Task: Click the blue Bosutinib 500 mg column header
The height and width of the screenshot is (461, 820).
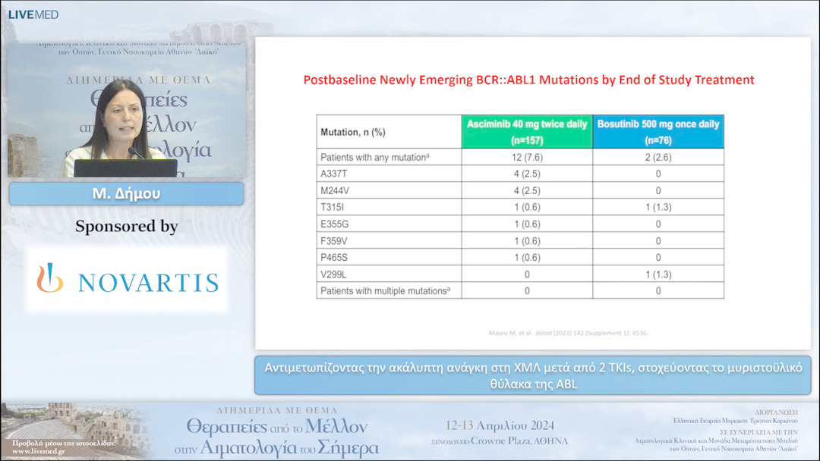Action: (658, 132)
